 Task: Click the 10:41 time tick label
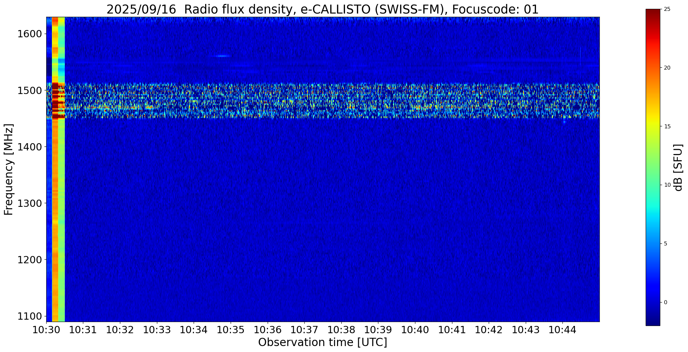(452, 330)
